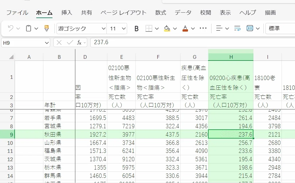Expand the Name Box dropdown arrow
The width and height of the screenshot is (295, 183).
click(47, 43)
